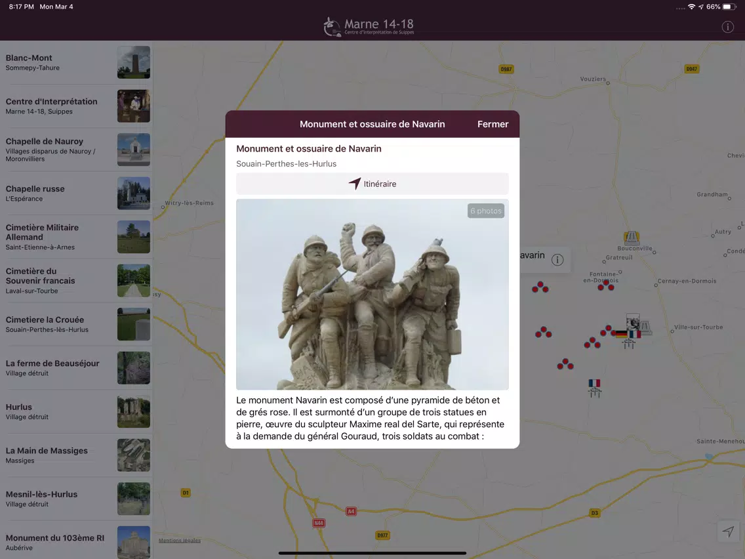
Task: Select the poppy marker at Fontaine-en-Dormois
Action: [x=606, y=285]
